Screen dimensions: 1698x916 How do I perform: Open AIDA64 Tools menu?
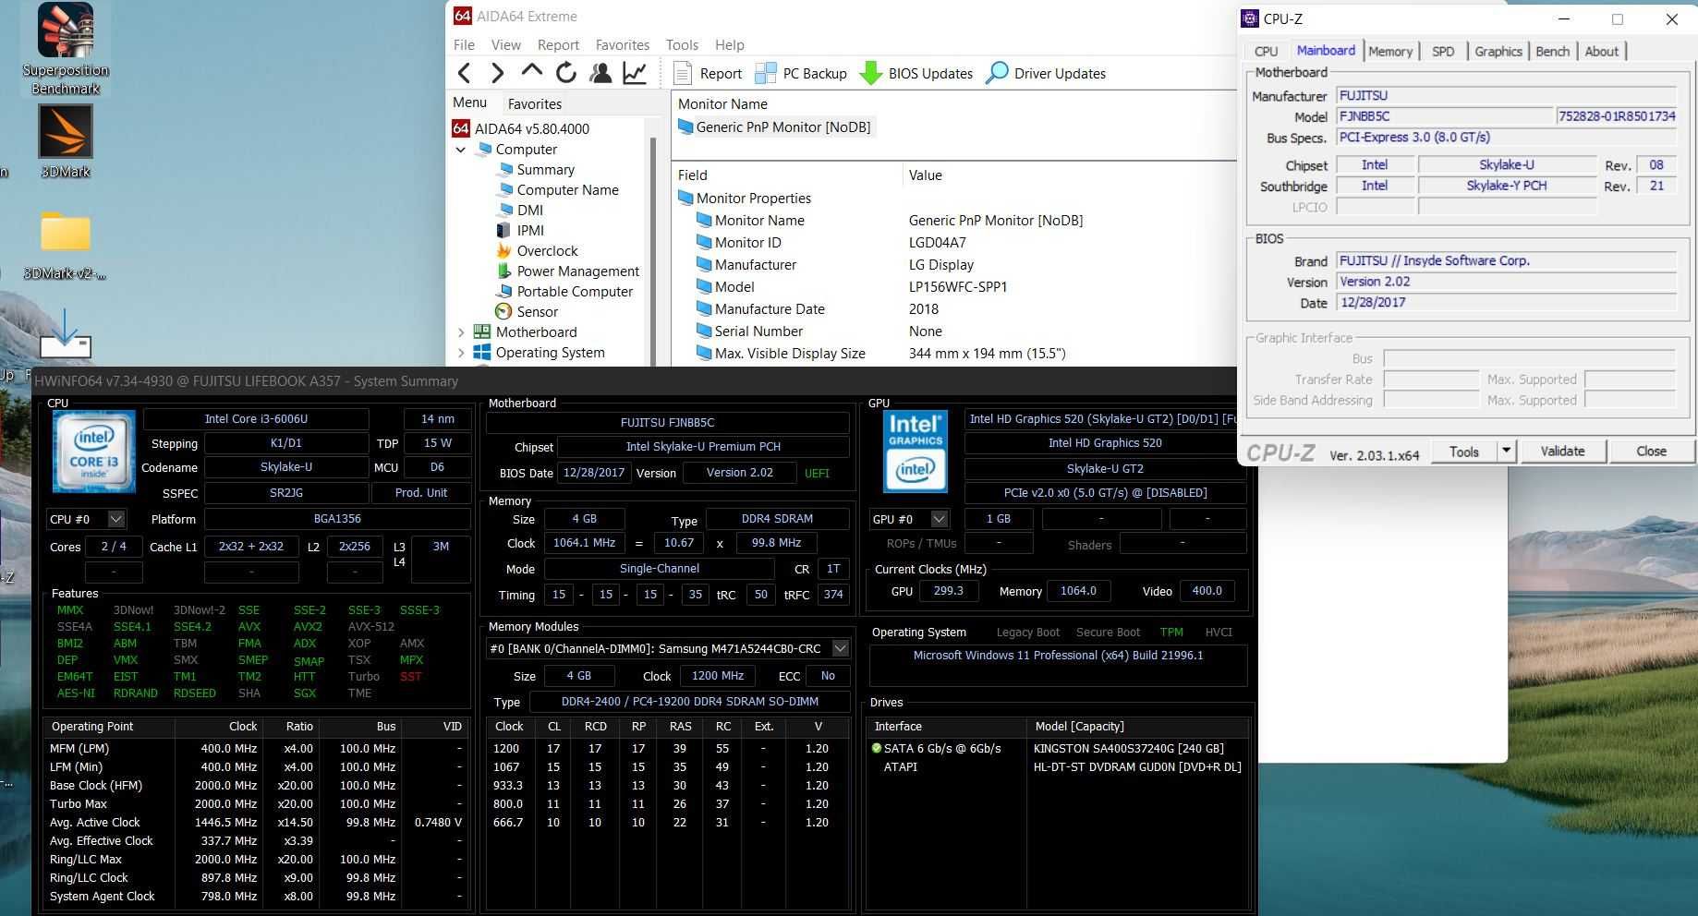682,44
